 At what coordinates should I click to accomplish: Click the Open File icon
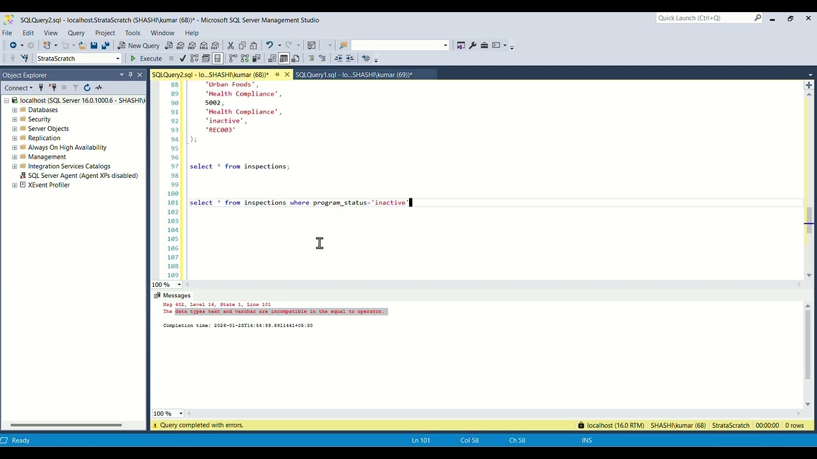point(82,45)
